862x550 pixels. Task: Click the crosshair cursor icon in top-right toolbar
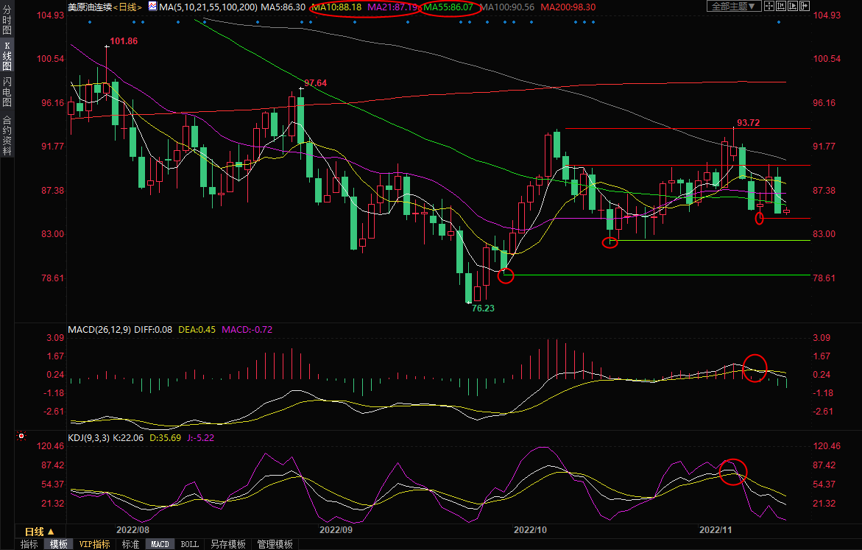tap(769, 6)
